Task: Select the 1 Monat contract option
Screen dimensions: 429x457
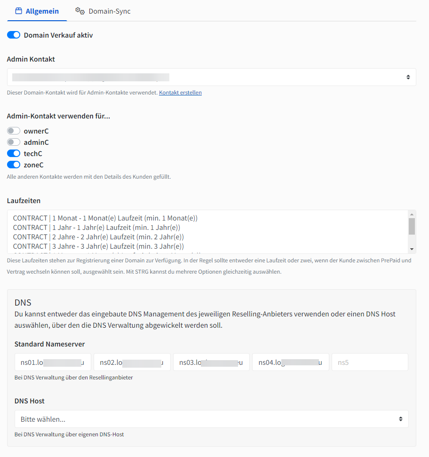Action: coord(105,218)
